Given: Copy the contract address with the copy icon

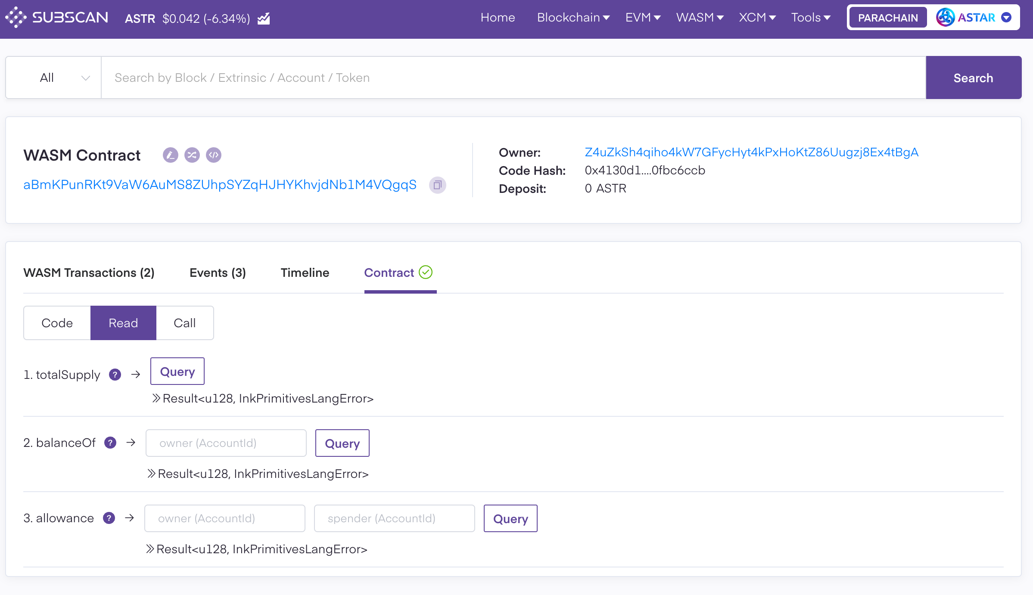Looking at the screenshot, I should [x=437, y=185].
